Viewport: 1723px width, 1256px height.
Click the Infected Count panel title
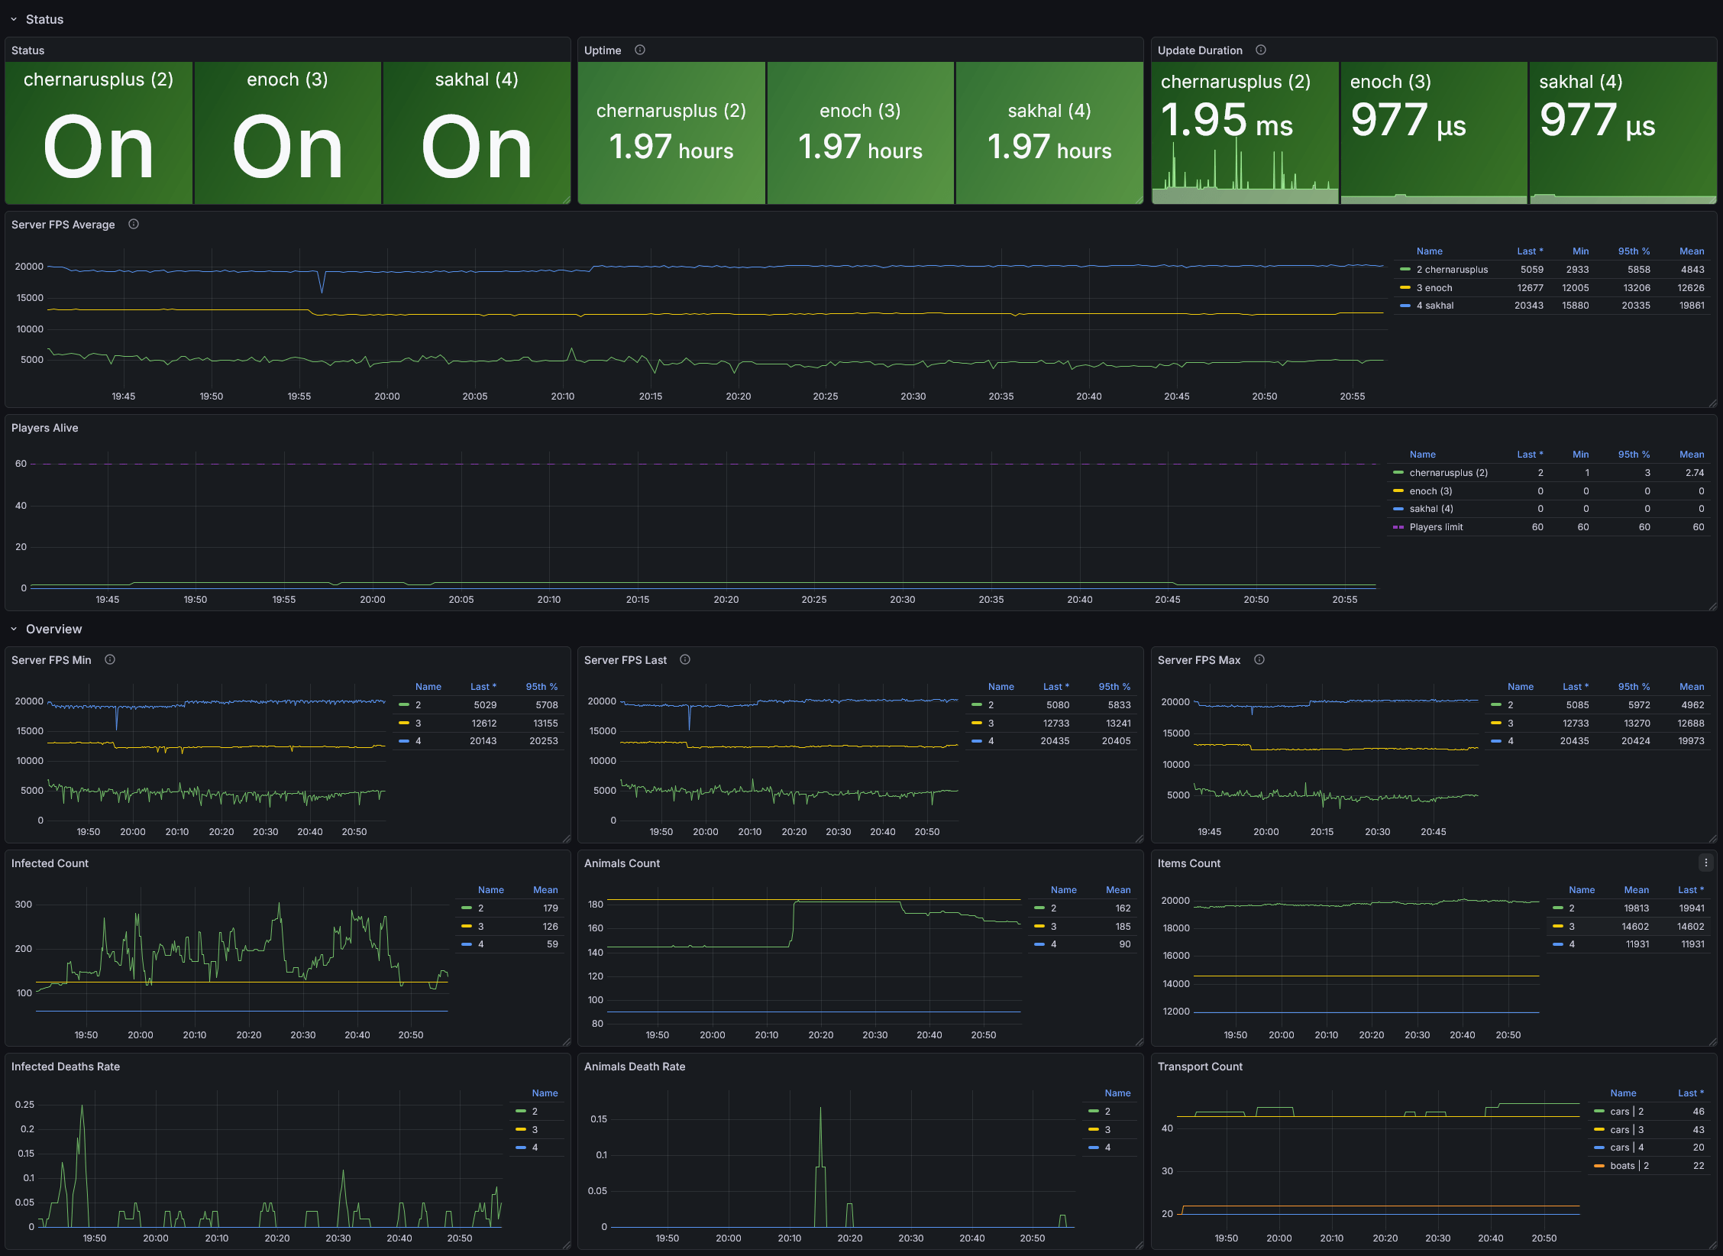[x=50, y=863]
